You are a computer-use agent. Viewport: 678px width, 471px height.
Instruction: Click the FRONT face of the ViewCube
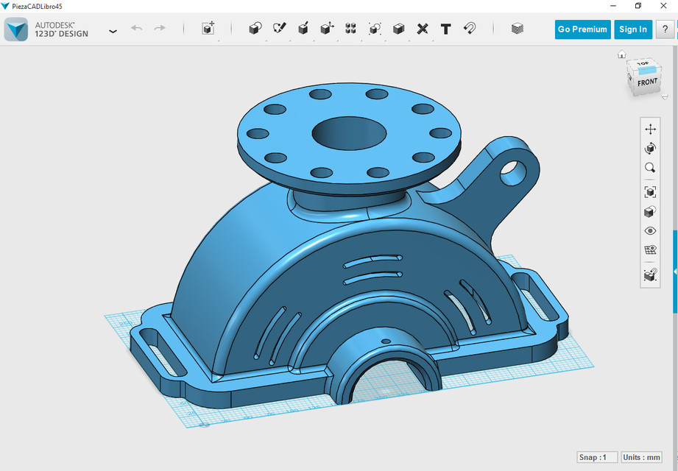pyautogui.click(x=646, y=83)
